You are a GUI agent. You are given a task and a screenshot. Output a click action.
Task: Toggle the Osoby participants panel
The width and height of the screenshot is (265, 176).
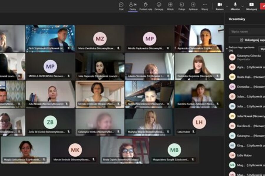point(133,6)
